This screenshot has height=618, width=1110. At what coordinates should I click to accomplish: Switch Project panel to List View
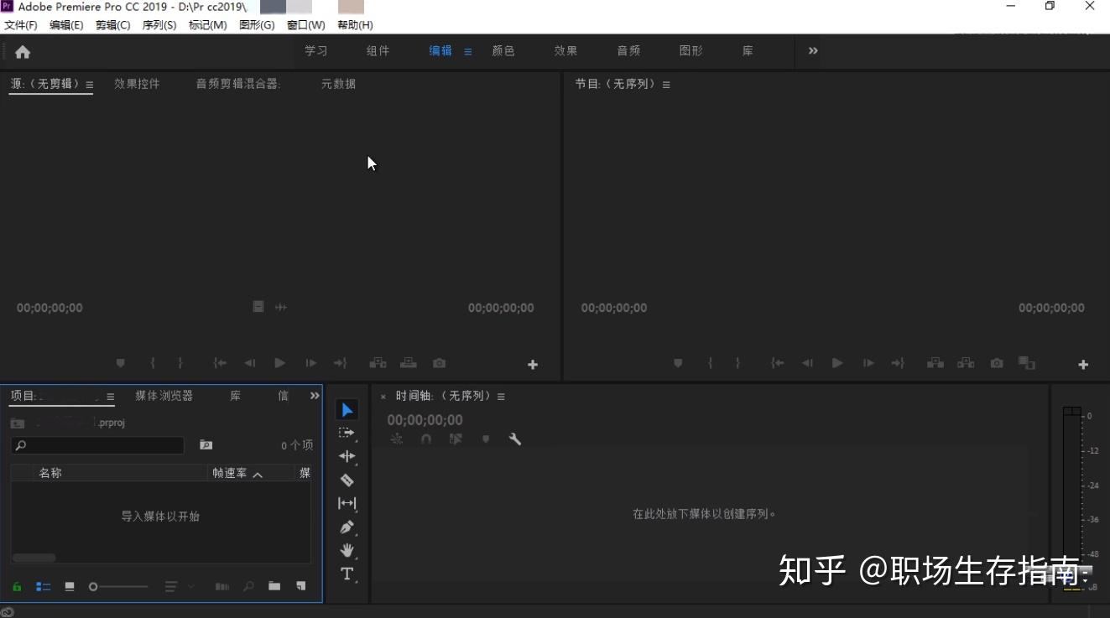(44, 586)
